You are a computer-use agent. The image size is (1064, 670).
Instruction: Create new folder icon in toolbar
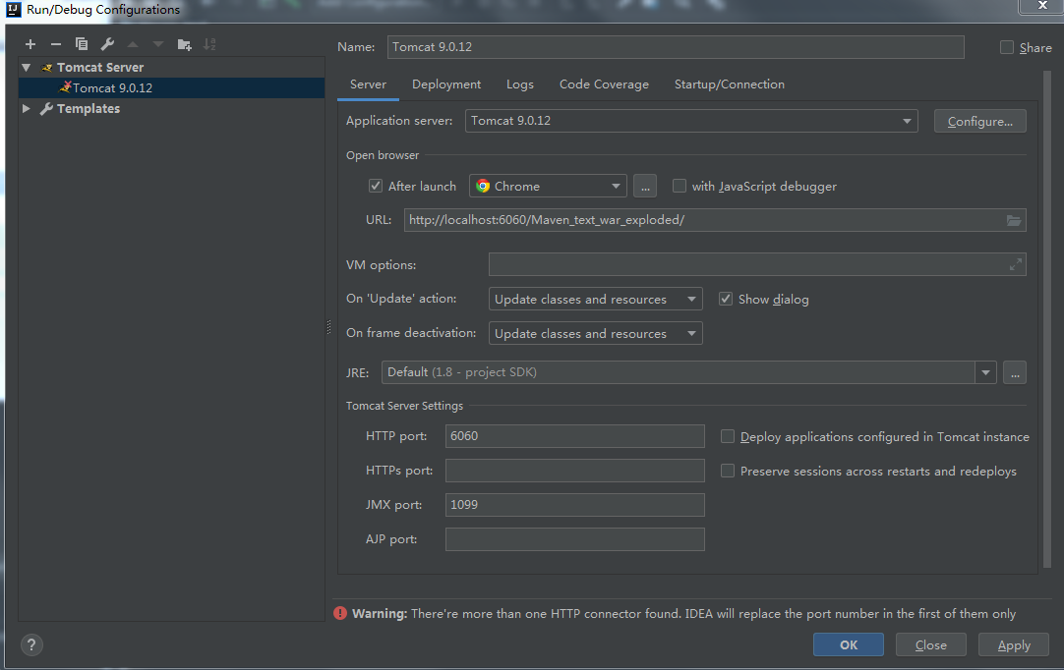pyautogui.click(x=184, y=45)
